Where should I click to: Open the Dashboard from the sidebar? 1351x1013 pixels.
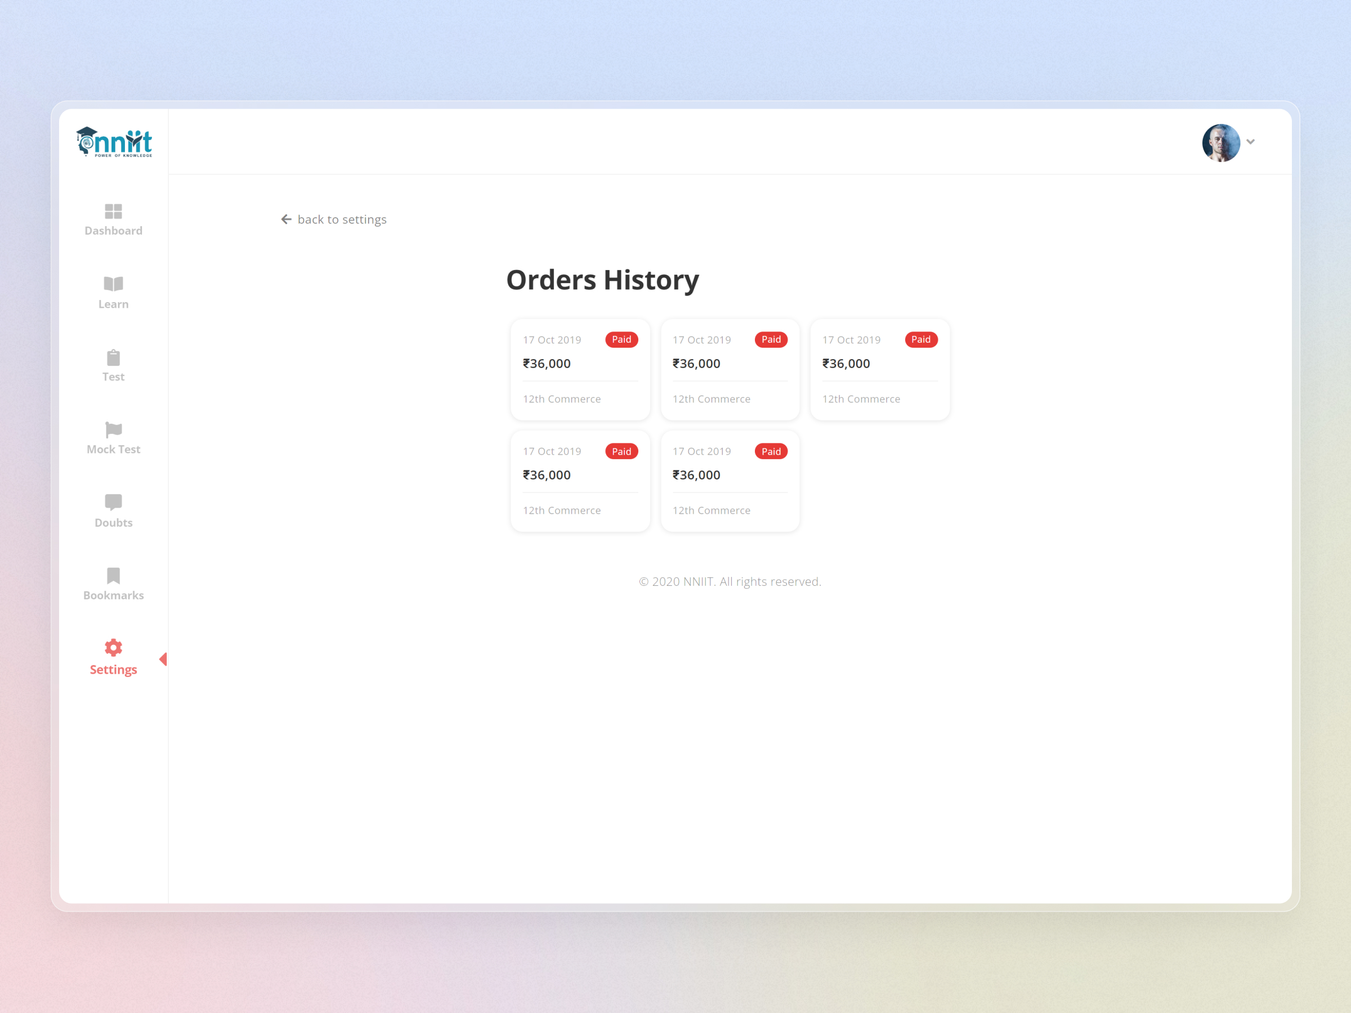[x=113, y=220]
